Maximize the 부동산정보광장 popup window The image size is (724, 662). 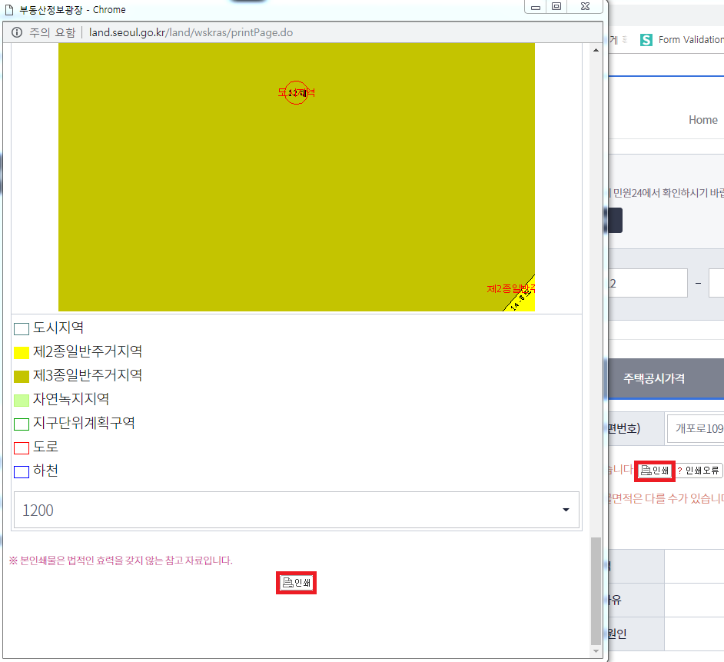click(x=556, y=7)
